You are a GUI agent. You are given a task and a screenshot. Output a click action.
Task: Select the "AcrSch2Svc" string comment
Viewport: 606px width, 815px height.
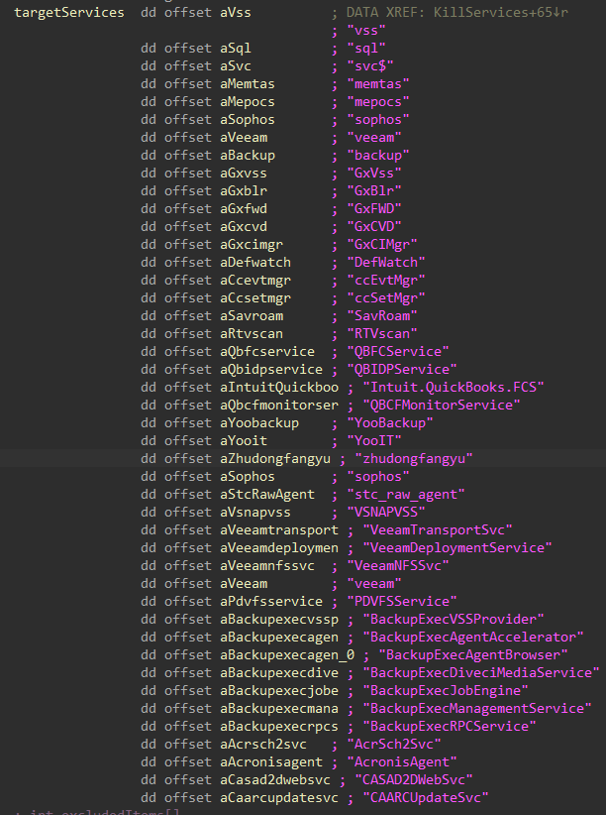394,745
